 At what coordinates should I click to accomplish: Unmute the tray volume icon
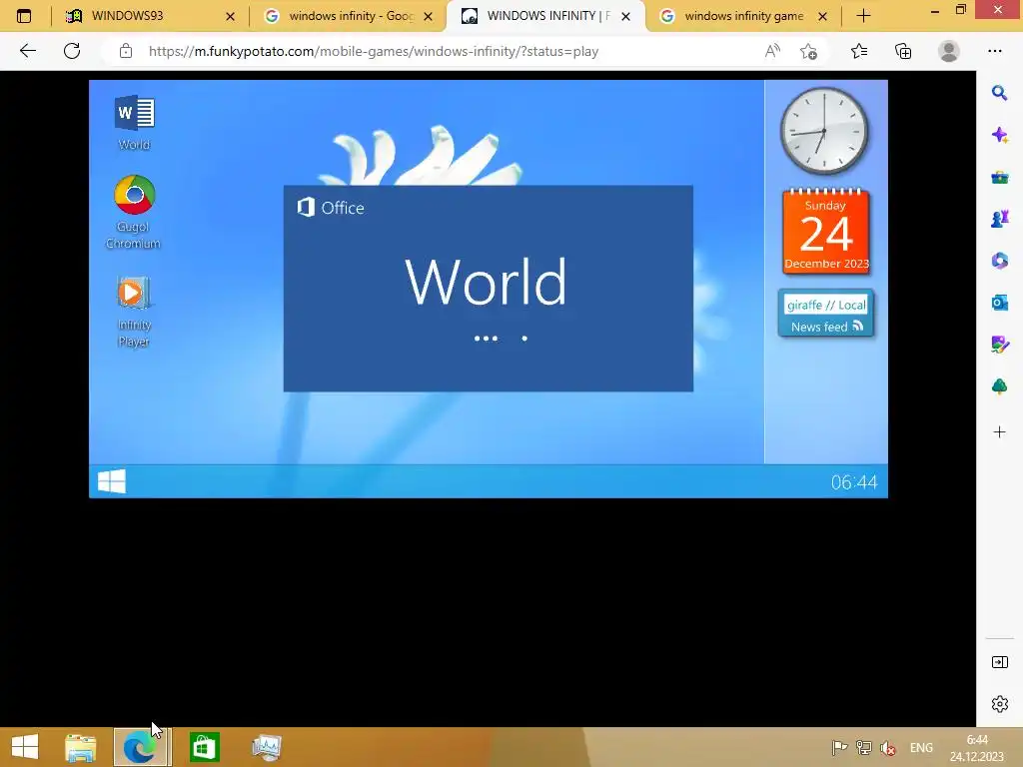click(x=888, y=747)
